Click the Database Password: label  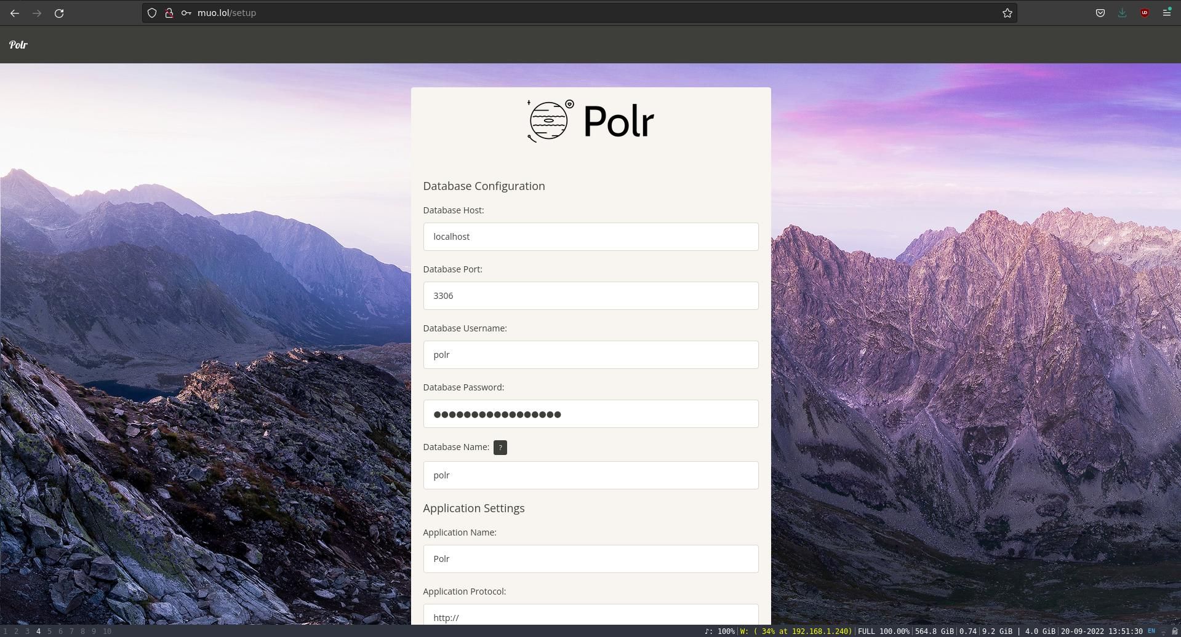coord(463,387)
